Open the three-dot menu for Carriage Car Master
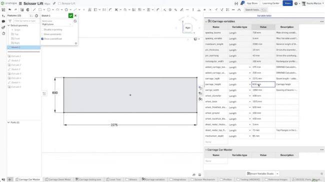The width and height of the screenshot is (325, 182). 321,149
